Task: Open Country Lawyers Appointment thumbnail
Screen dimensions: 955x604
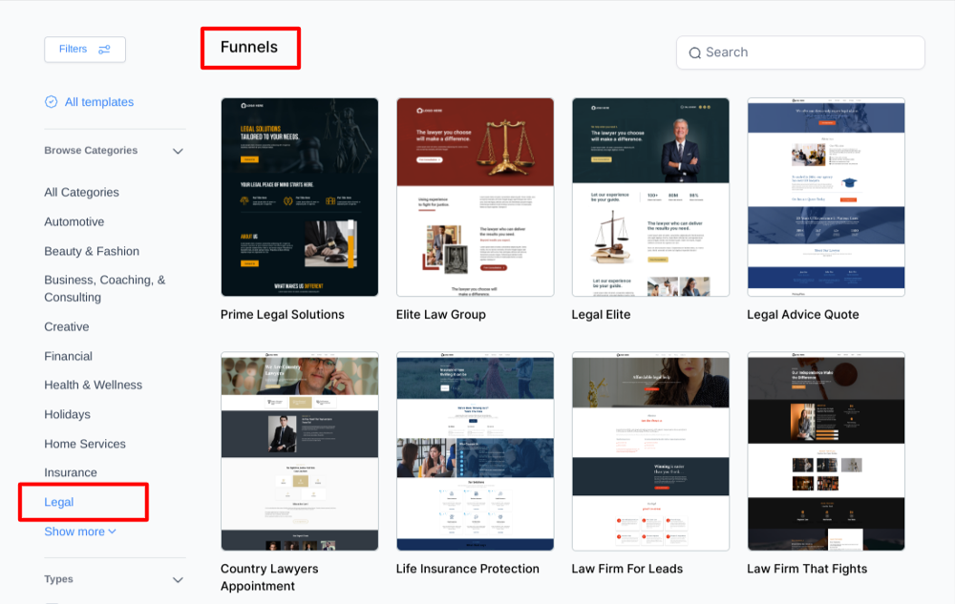Action: pos(300,451)
